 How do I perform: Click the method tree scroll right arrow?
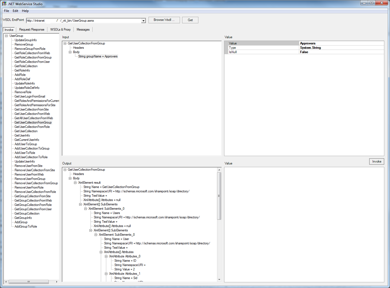click(57, 282)
